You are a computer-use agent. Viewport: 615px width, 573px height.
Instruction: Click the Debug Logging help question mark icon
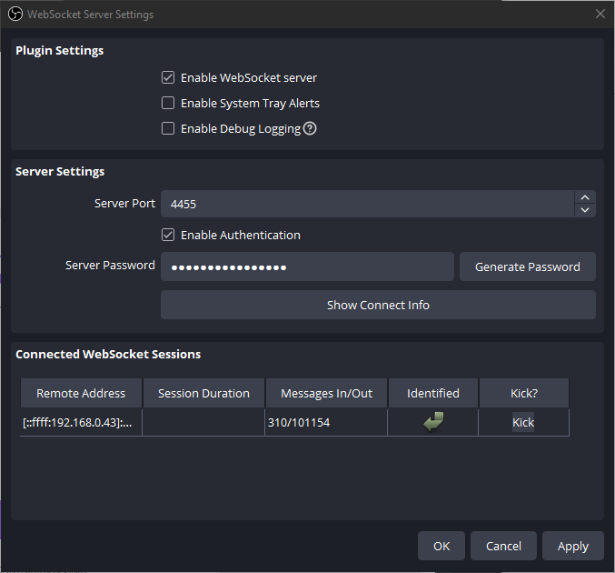(310, 128)
